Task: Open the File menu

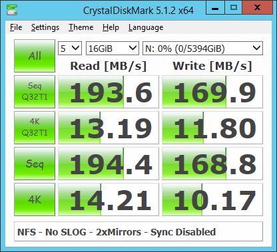Action: (x=16, y=27)
